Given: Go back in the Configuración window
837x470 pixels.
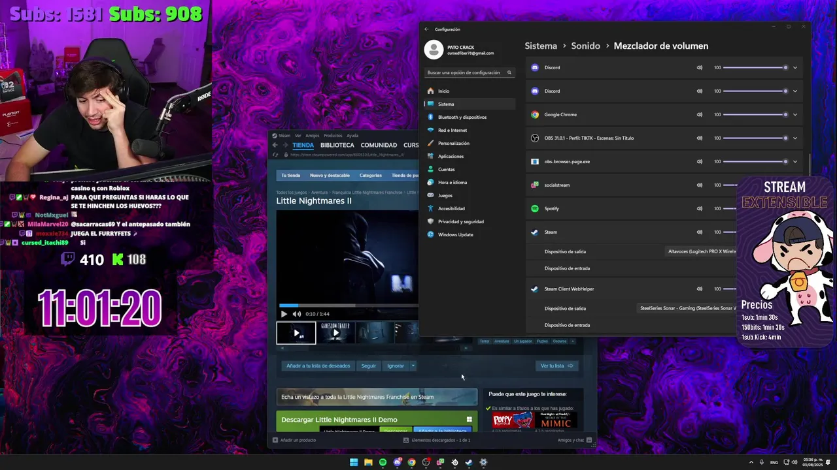Looking at the screenshot, I should [426, 29].
